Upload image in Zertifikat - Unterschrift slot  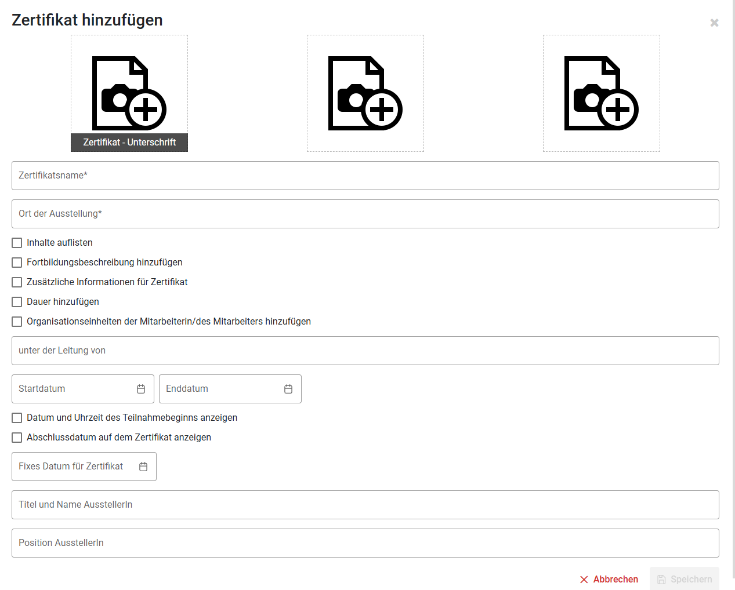tap(129, 93)
